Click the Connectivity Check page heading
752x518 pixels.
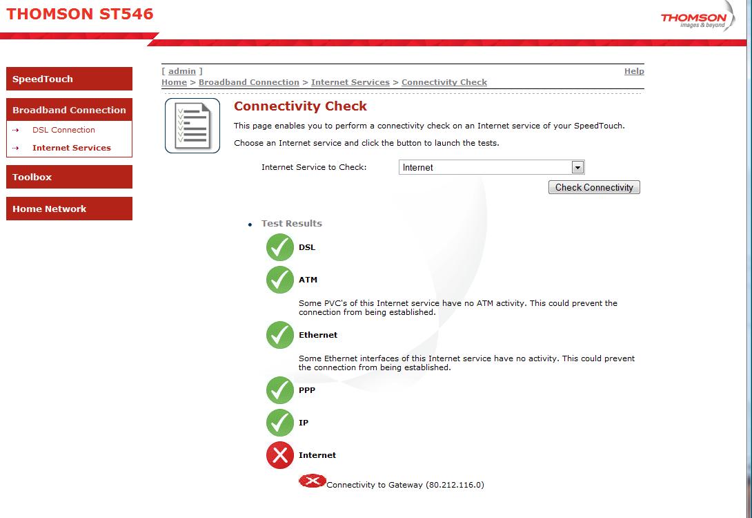(300, 106)
